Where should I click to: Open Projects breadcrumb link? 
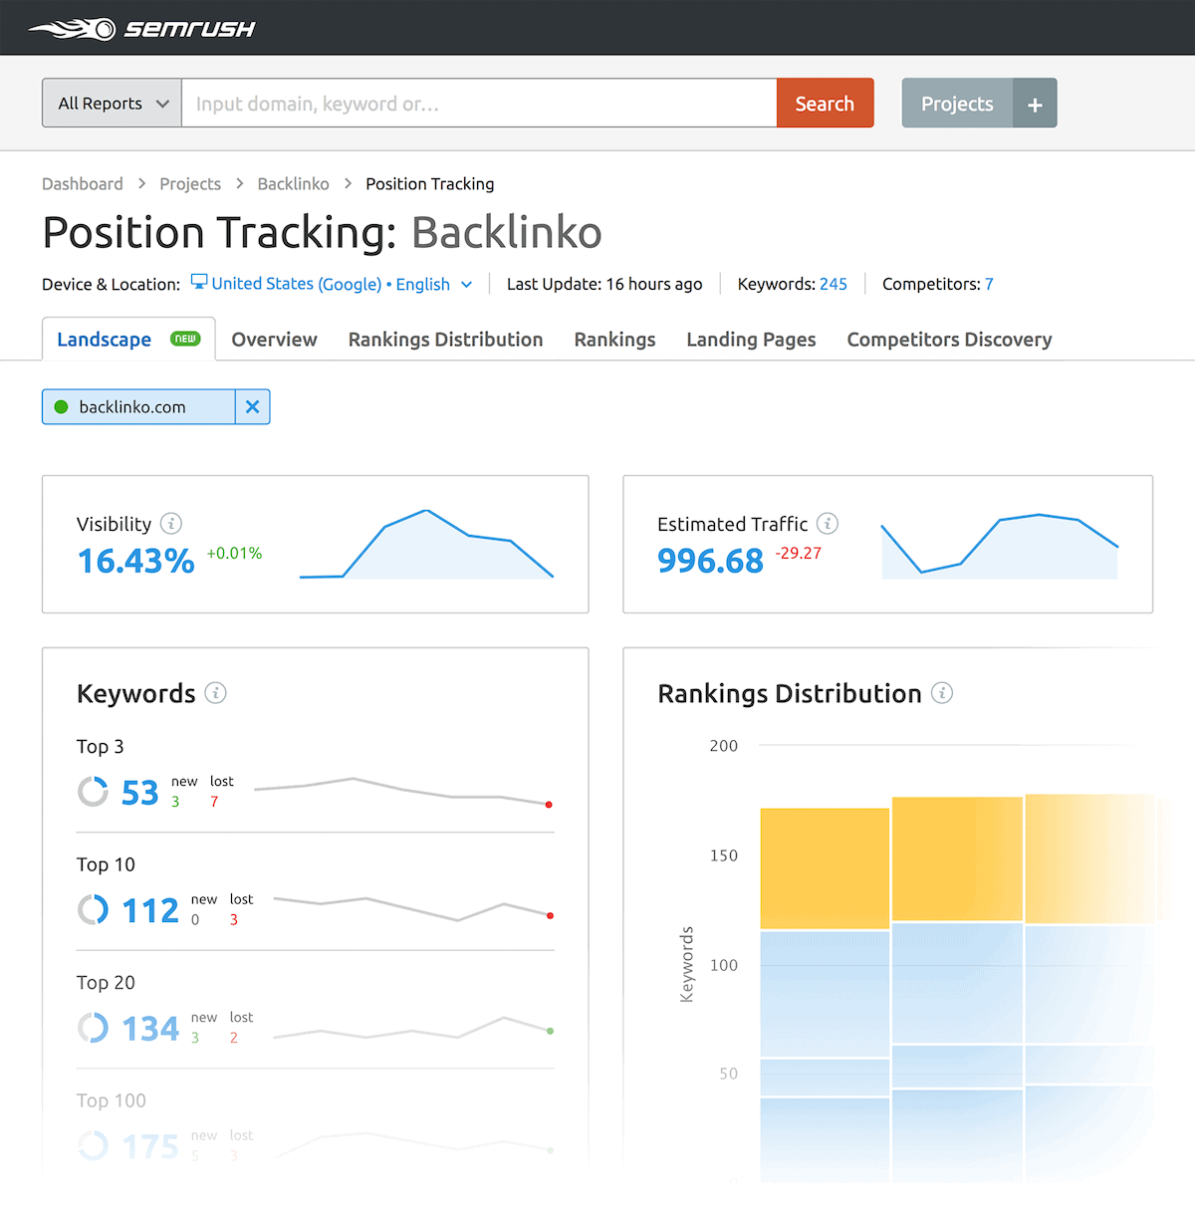(190, 184)
